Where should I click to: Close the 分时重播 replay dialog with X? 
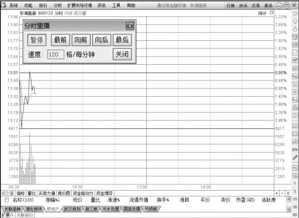130,26
